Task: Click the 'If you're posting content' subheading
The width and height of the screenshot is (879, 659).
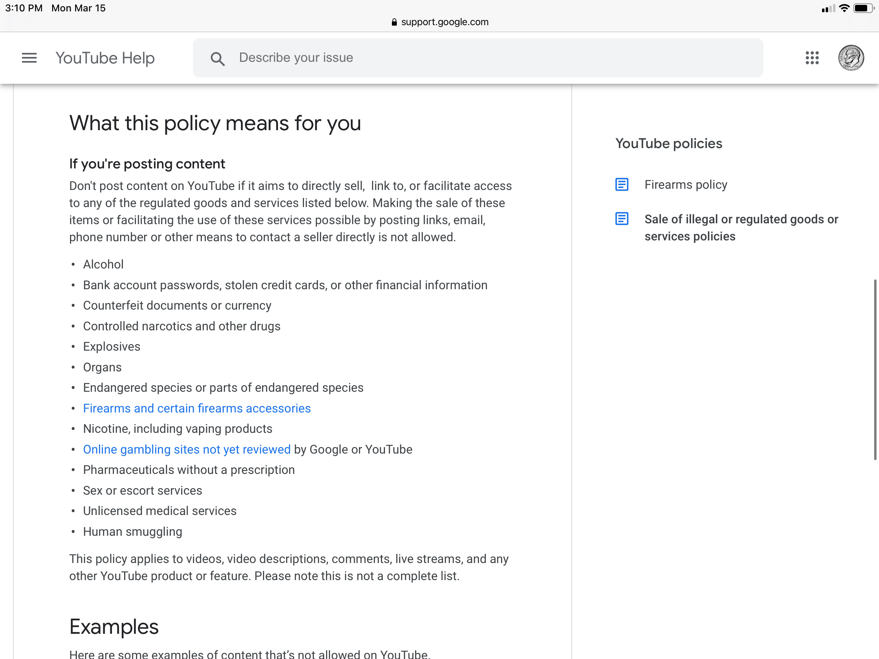Action: [x=147, y=164]
